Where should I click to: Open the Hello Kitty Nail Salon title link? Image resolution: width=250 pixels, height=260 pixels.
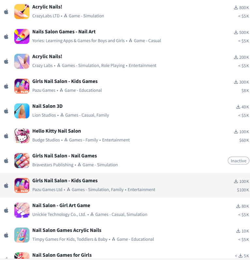56,131
